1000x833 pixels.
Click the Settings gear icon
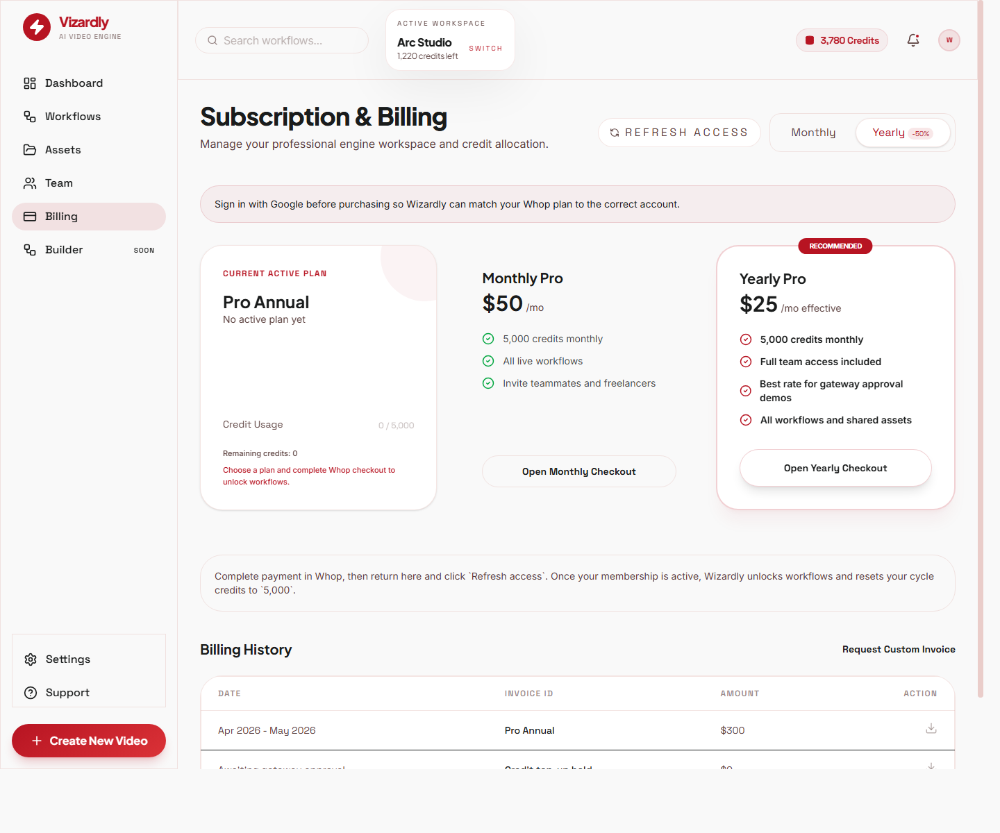[31, 659]
